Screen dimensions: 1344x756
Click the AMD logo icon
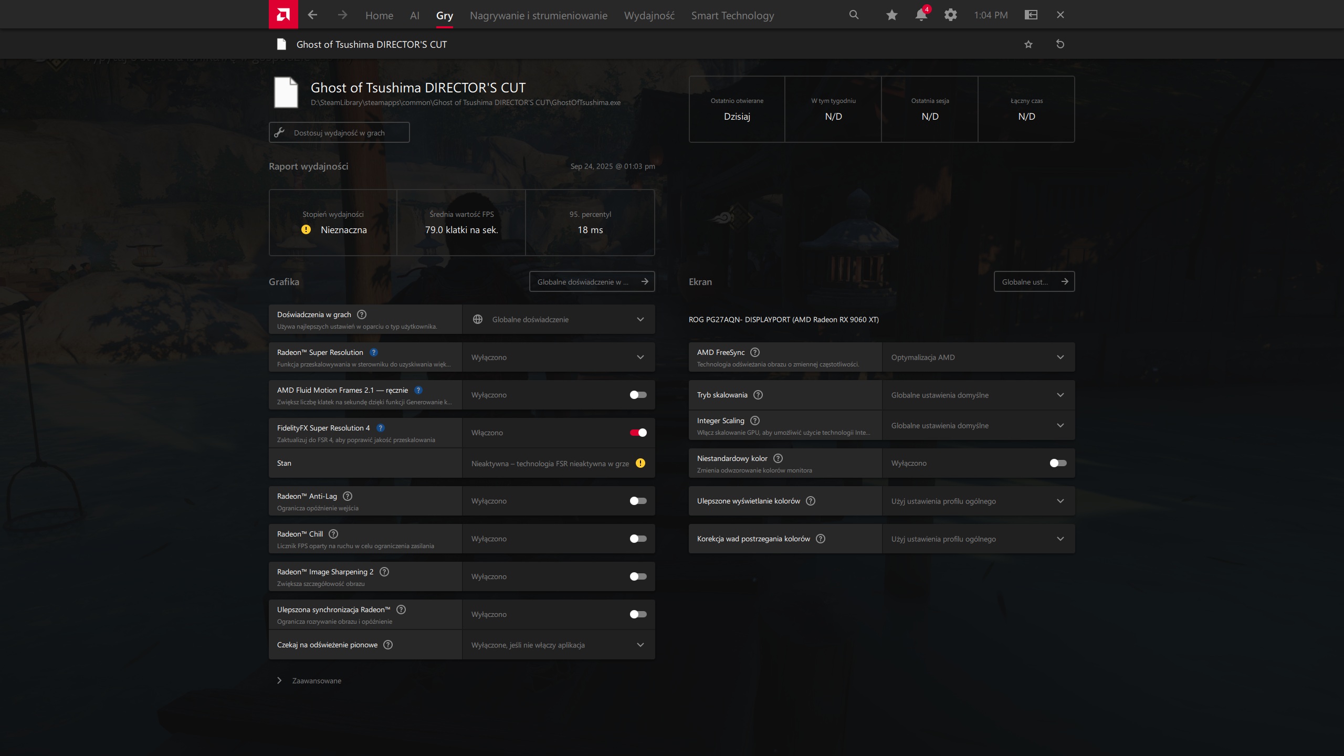coord(283,14)
